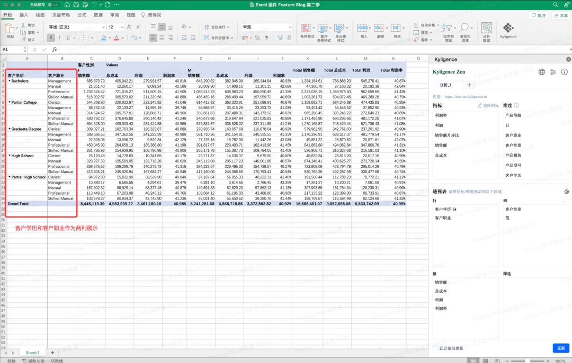Click the pivot table settings gear icon
The width and height of the screenshot is (572, 363).
coord(566,192)
